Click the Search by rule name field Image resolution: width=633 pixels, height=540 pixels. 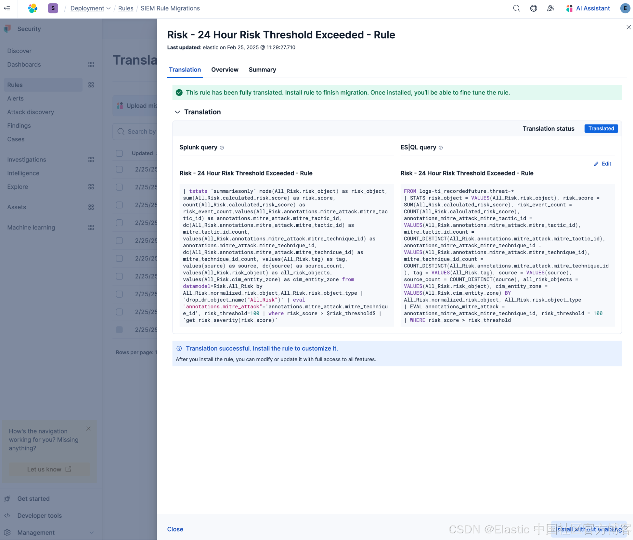tap(135, 132)
